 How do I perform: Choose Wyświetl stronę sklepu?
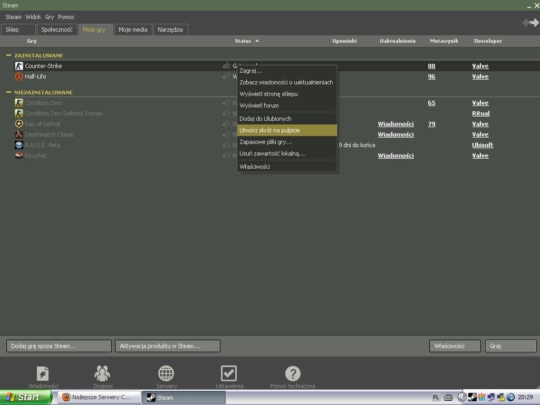click(x=287, y=94)
